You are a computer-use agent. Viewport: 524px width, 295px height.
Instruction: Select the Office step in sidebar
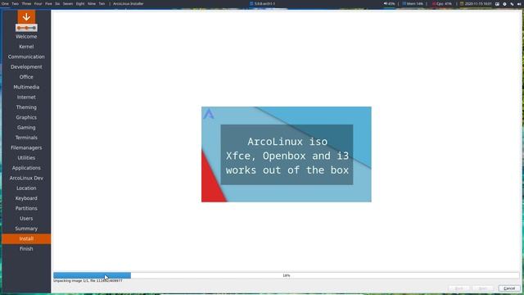point(26,77)
